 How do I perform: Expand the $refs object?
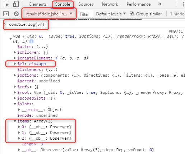coord(15,87)
